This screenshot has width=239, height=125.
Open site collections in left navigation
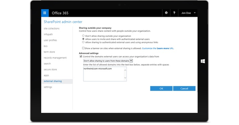tap(52, 29)
